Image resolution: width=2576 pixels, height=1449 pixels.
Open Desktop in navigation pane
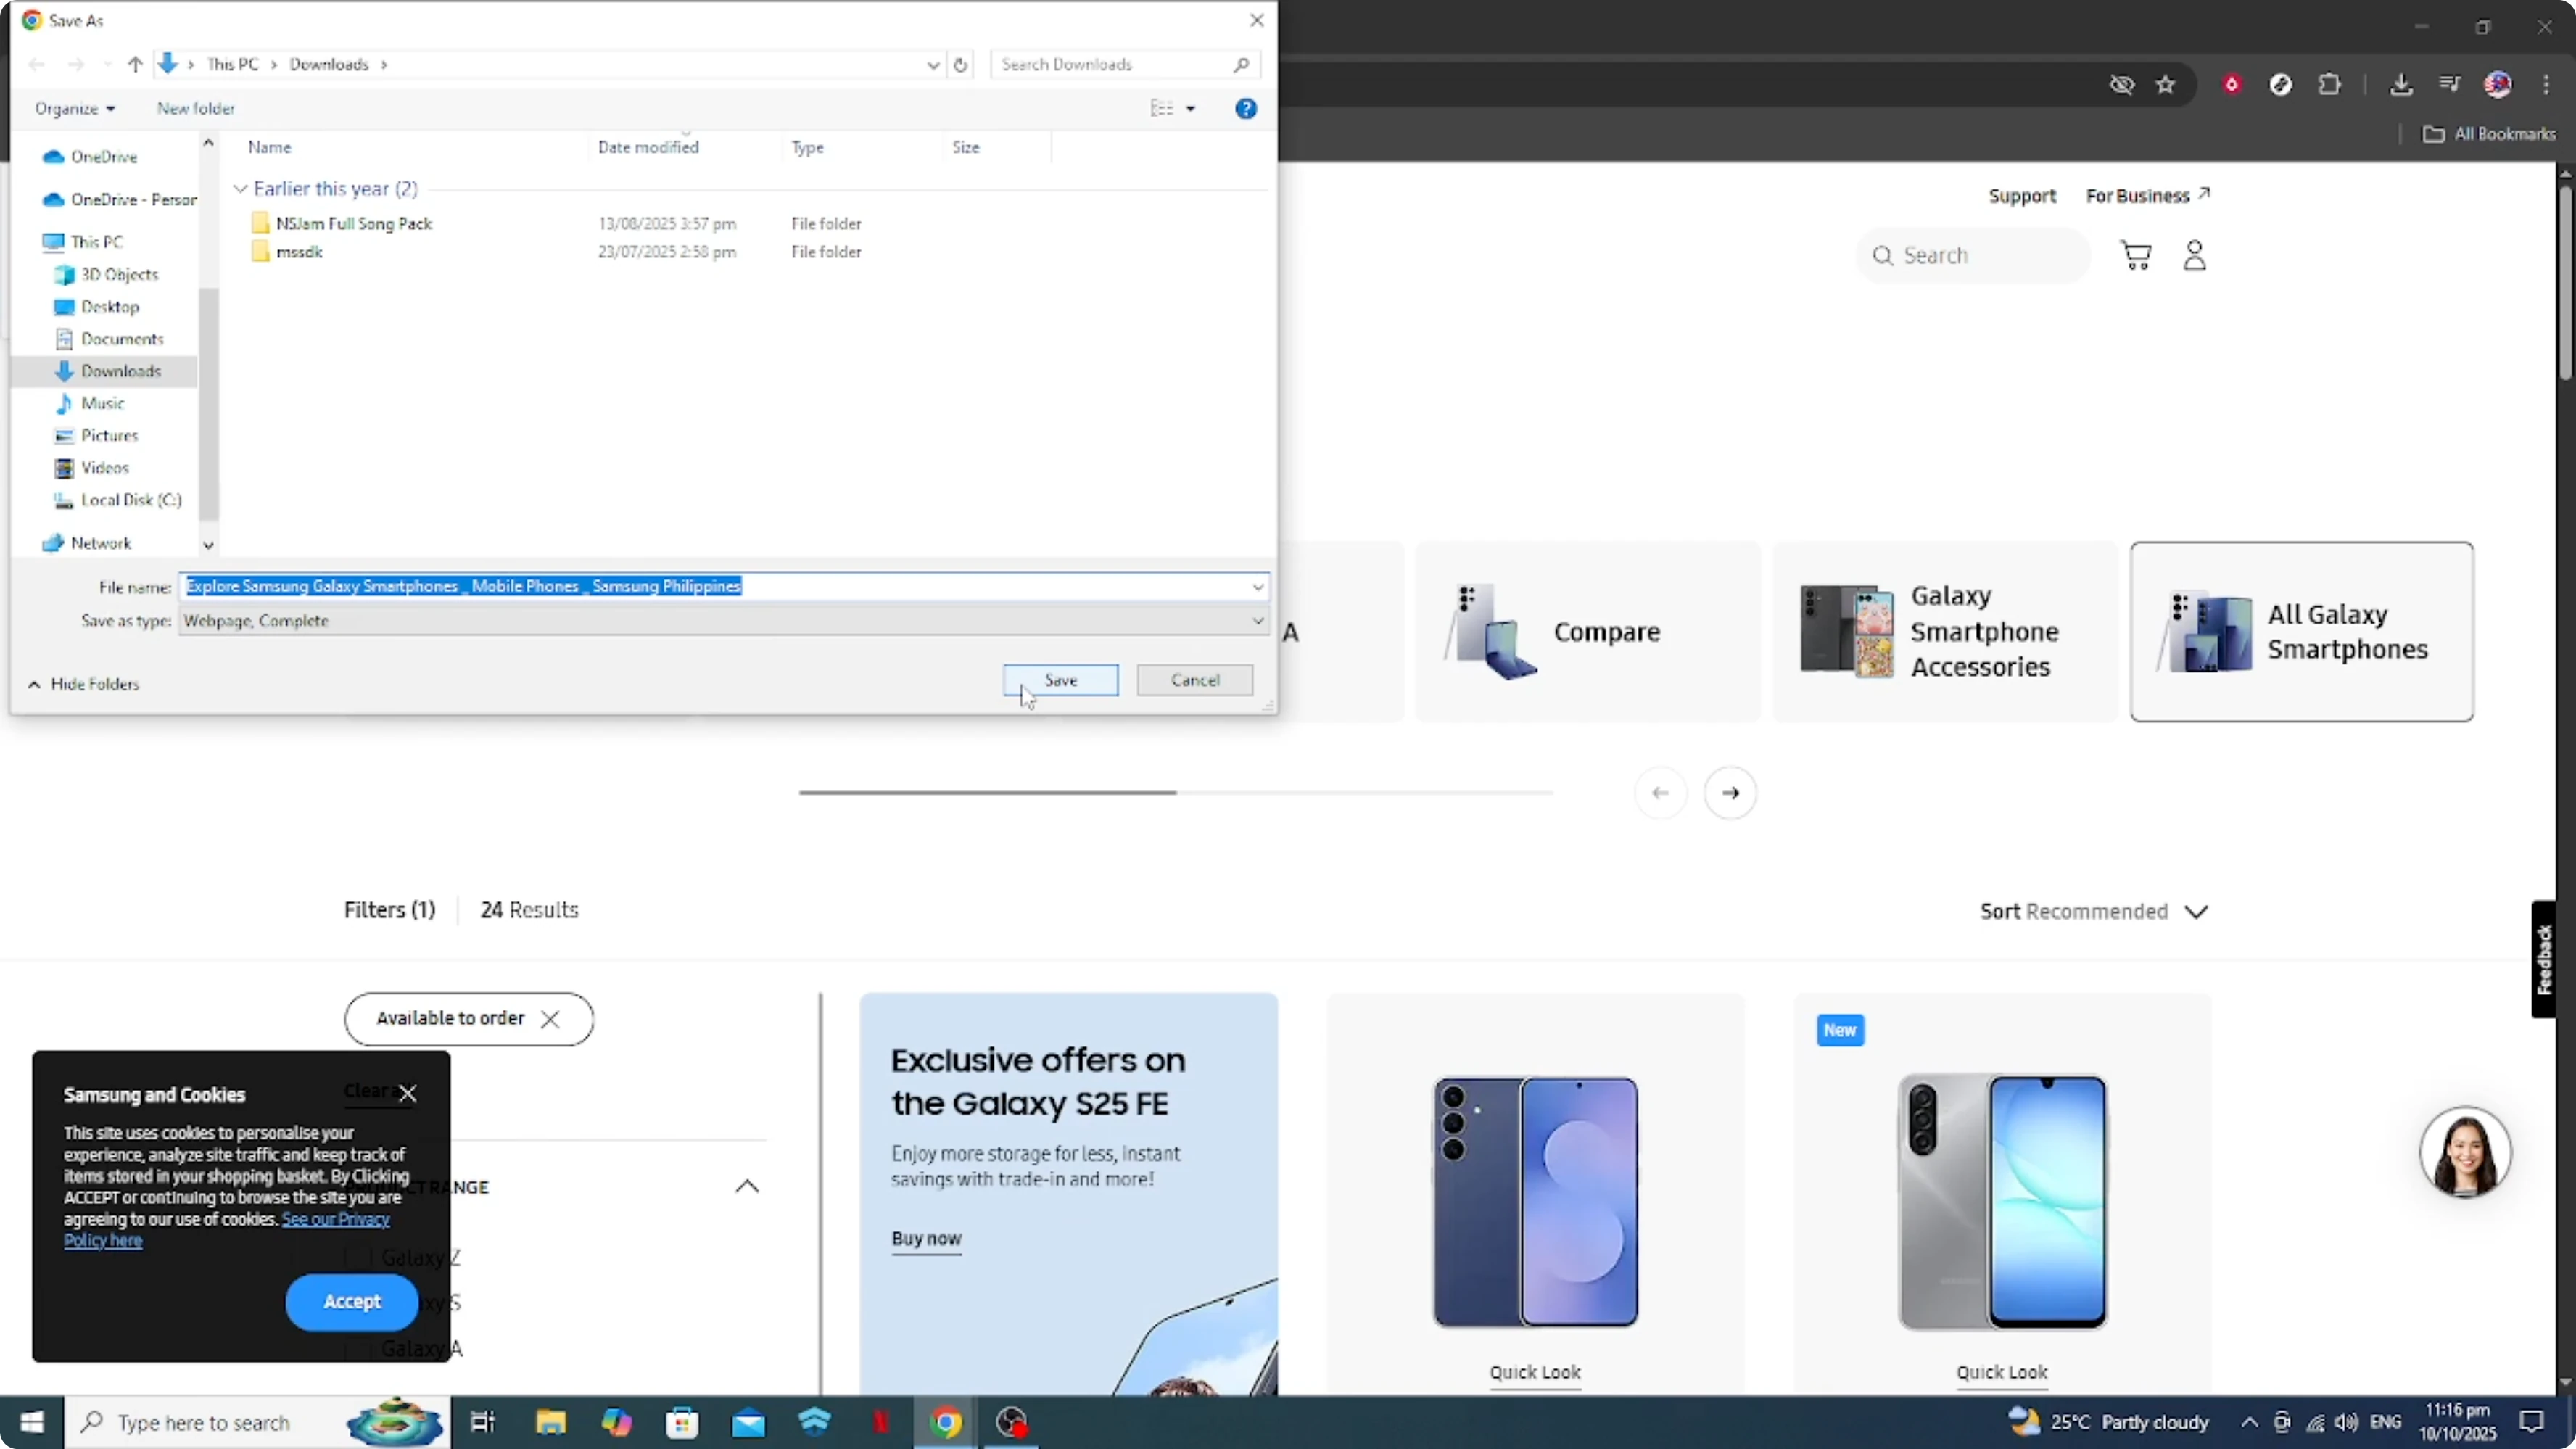click(110, 307)
